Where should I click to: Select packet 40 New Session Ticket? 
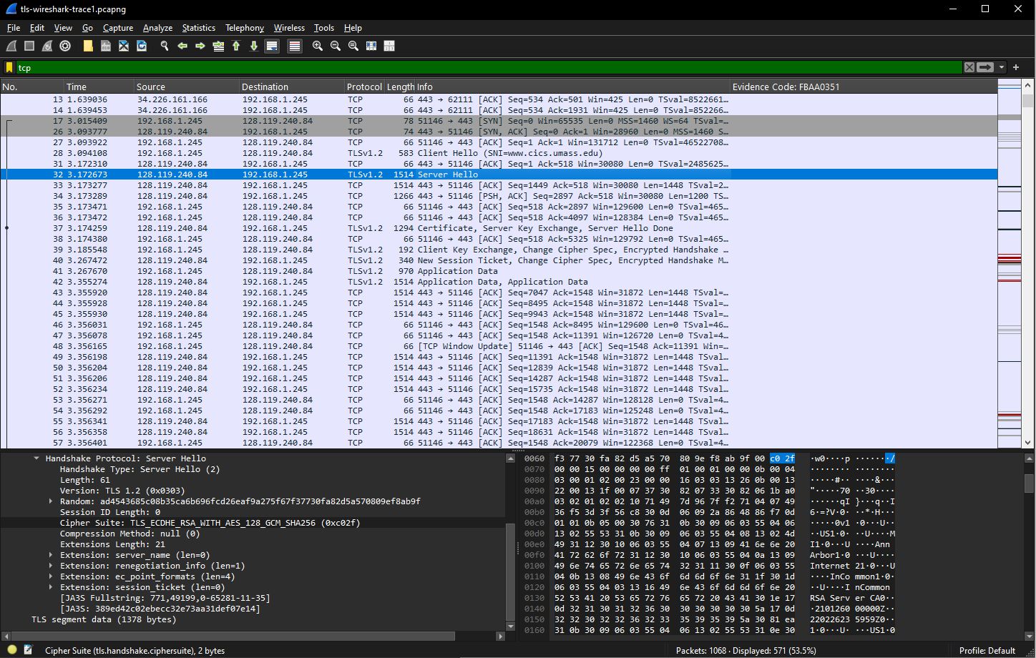coord(499,260)
